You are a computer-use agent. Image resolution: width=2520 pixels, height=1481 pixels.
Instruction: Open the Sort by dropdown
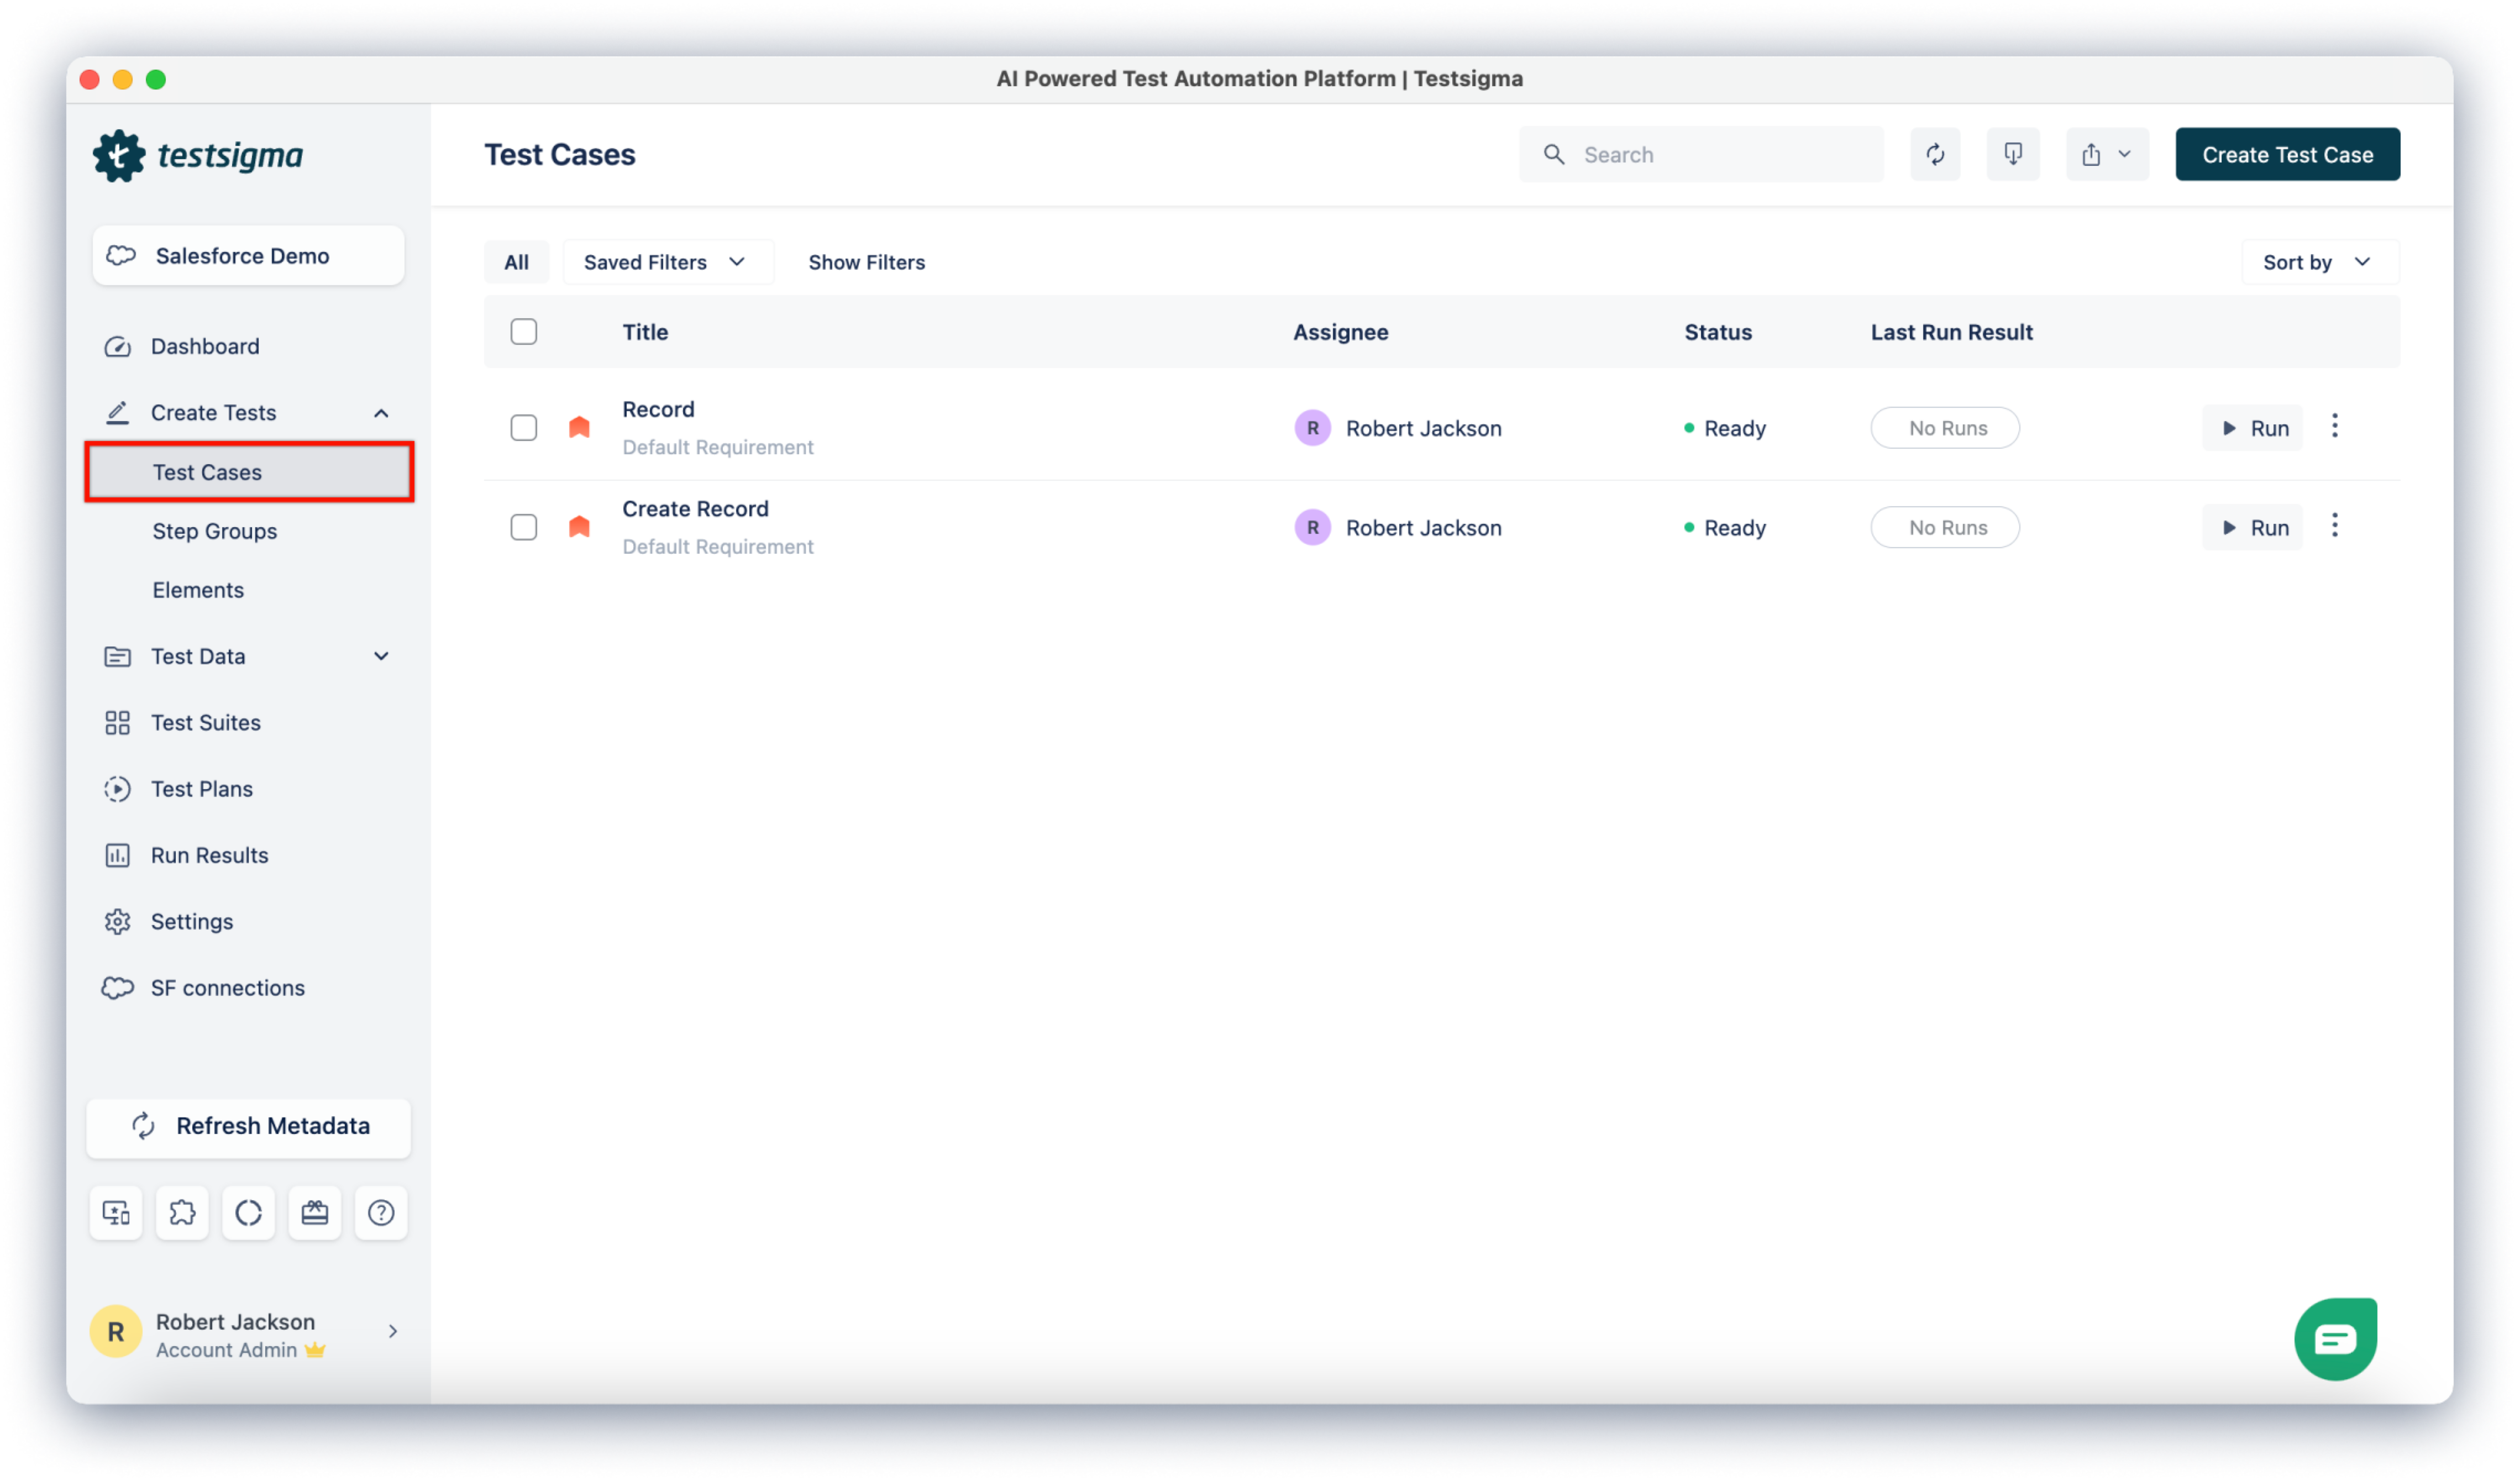2316,262
